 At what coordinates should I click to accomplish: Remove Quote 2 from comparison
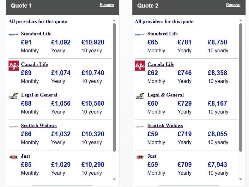coord(233,5)
